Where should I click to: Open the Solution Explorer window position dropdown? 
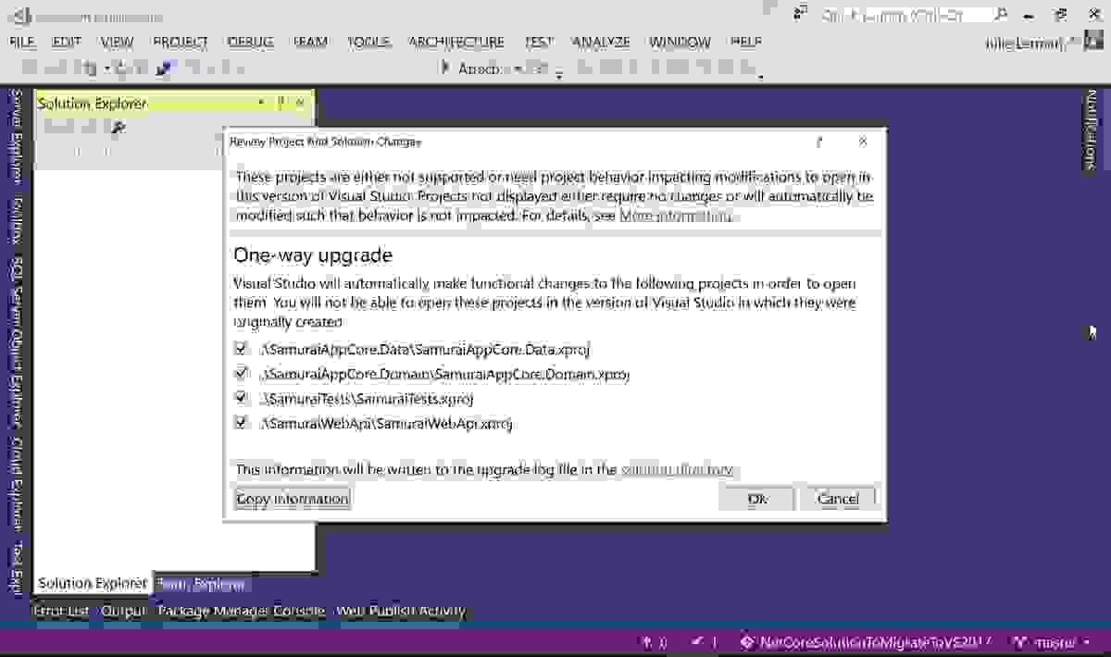(261, 103)
